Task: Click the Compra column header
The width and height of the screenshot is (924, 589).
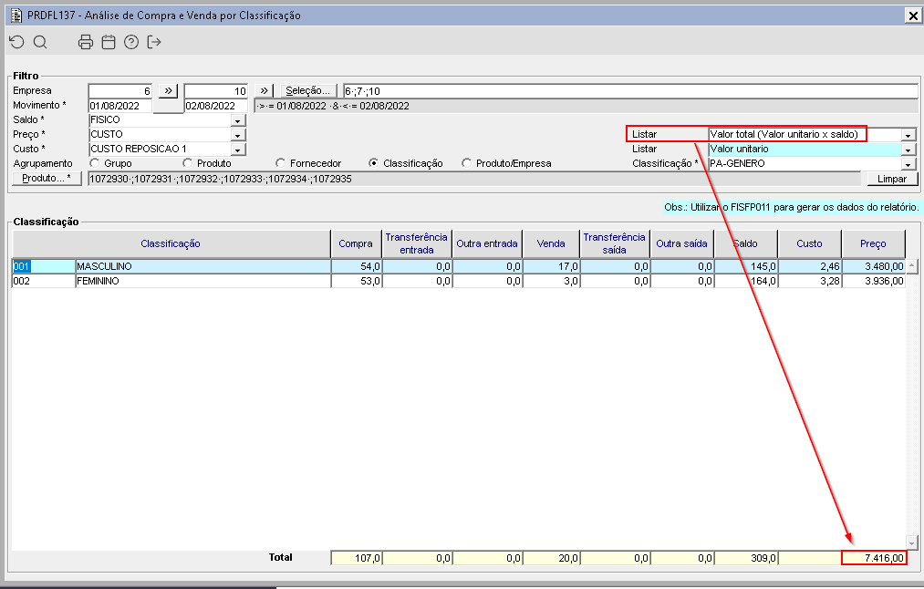Action: coord(356,243)
